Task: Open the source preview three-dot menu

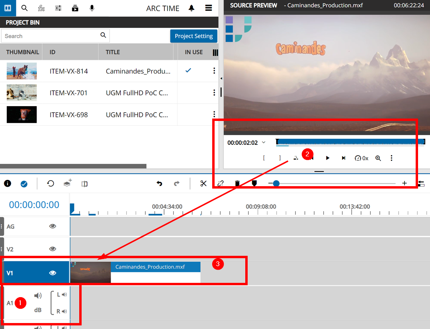Action: (391, 158)
